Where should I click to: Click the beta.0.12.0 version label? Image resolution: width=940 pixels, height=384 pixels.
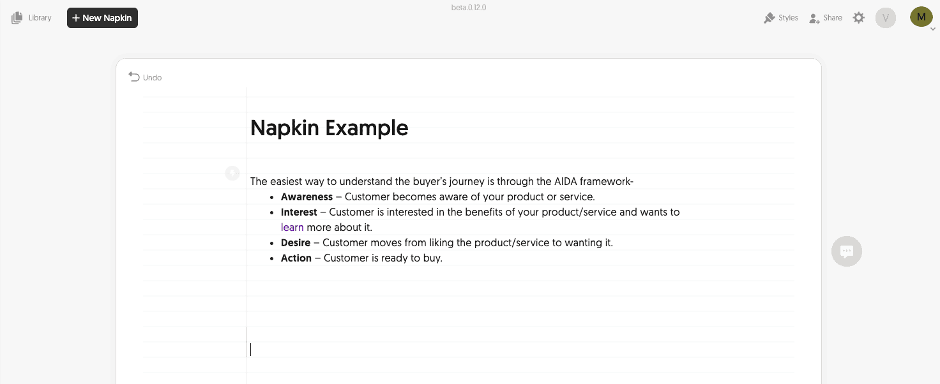click(x=469, y=8)
